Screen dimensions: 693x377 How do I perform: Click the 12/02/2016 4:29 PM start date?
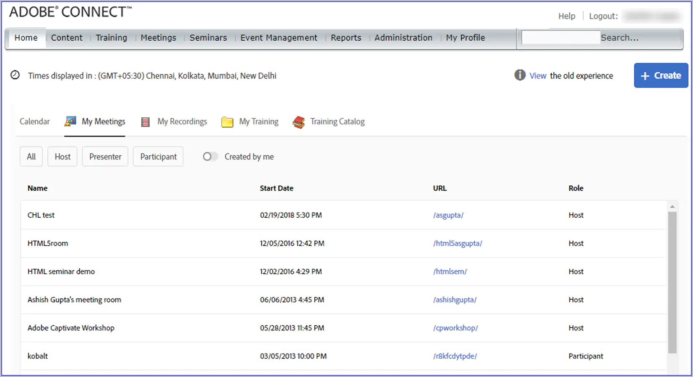click(291, 271)
